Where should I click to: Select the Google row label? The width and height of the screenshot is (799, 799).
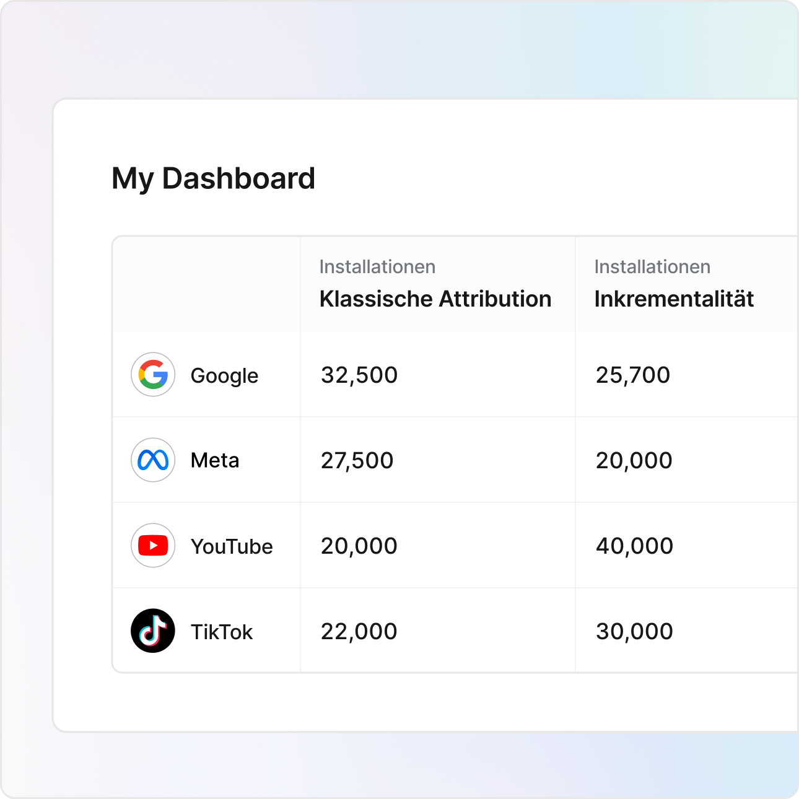(x=224, y=375)
